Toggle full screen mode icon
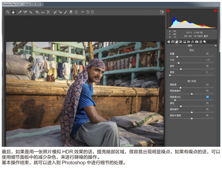This screenshot has height=170, width=222. pyautogui.click(x=162, y=12)
